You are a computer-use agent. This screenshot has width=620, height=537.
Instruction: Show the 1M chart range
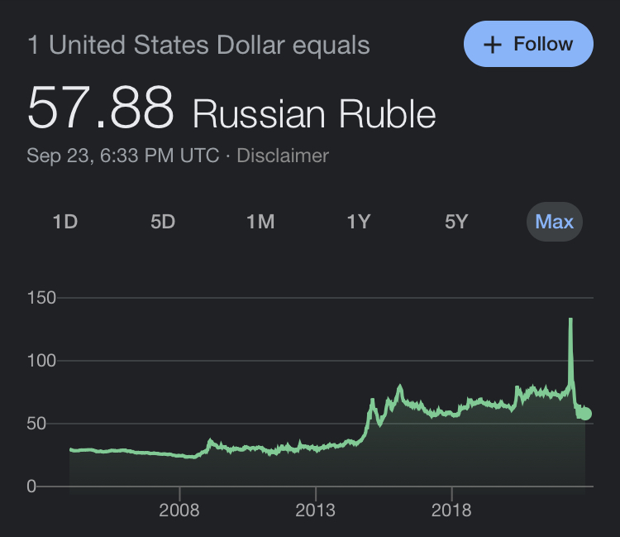tap(260, 222)
